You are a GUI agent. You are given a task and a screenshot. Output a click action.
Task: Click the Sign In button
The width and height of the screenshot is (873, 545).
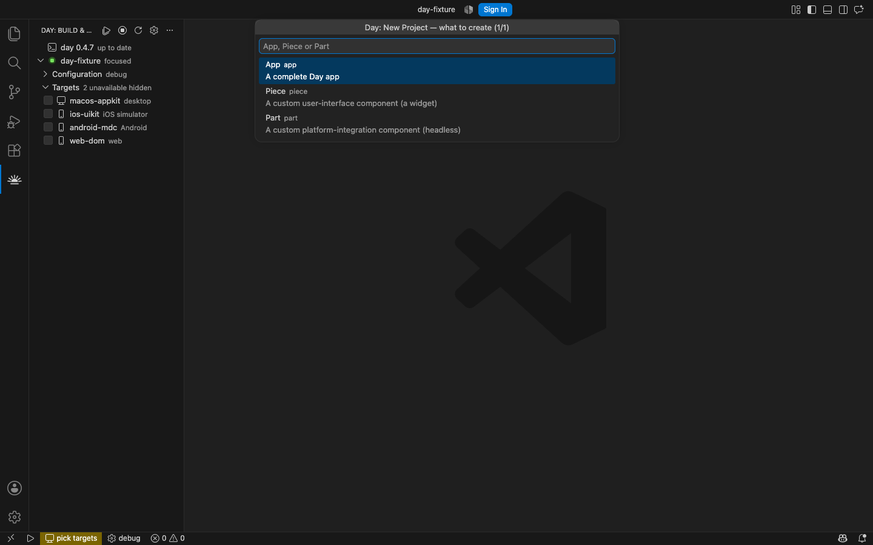[495, 10]
